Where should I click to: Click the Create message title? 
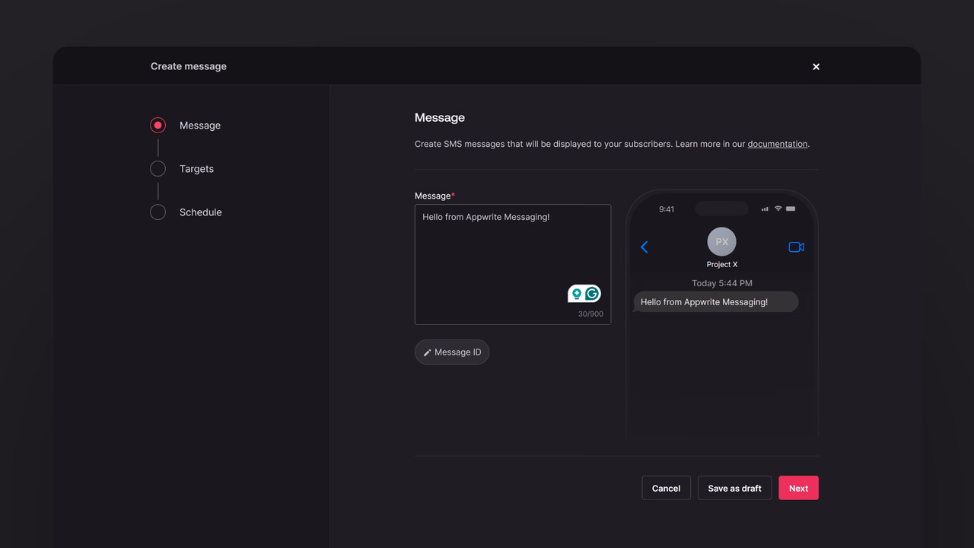[x=189, y=66]
